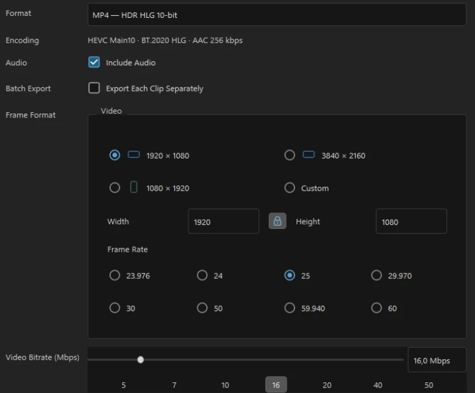Select 29.970 frame rate

pos(377,275)
